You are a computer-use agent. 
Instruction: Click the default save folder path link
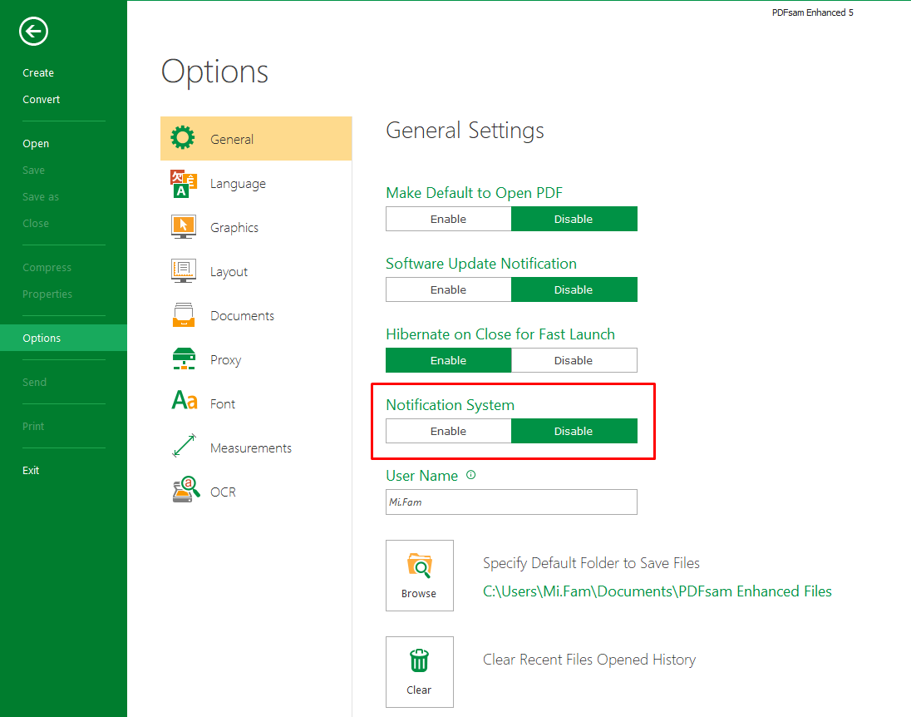click(657, 591)
